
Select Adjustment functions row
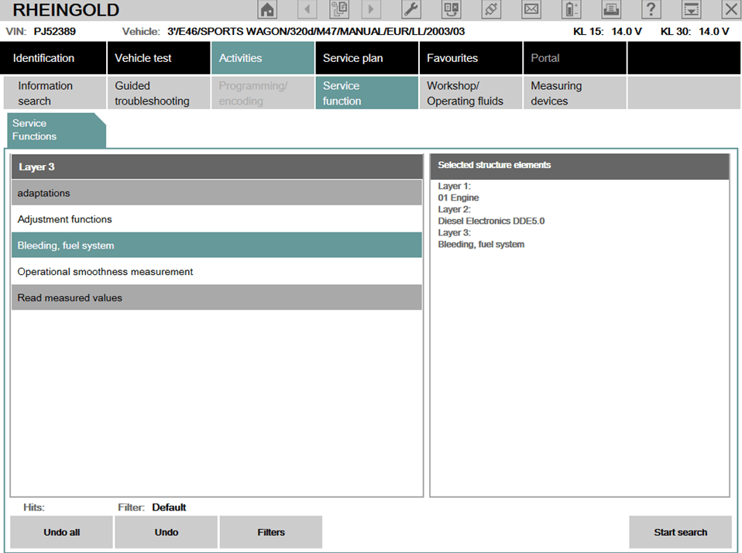coord(217,219)
